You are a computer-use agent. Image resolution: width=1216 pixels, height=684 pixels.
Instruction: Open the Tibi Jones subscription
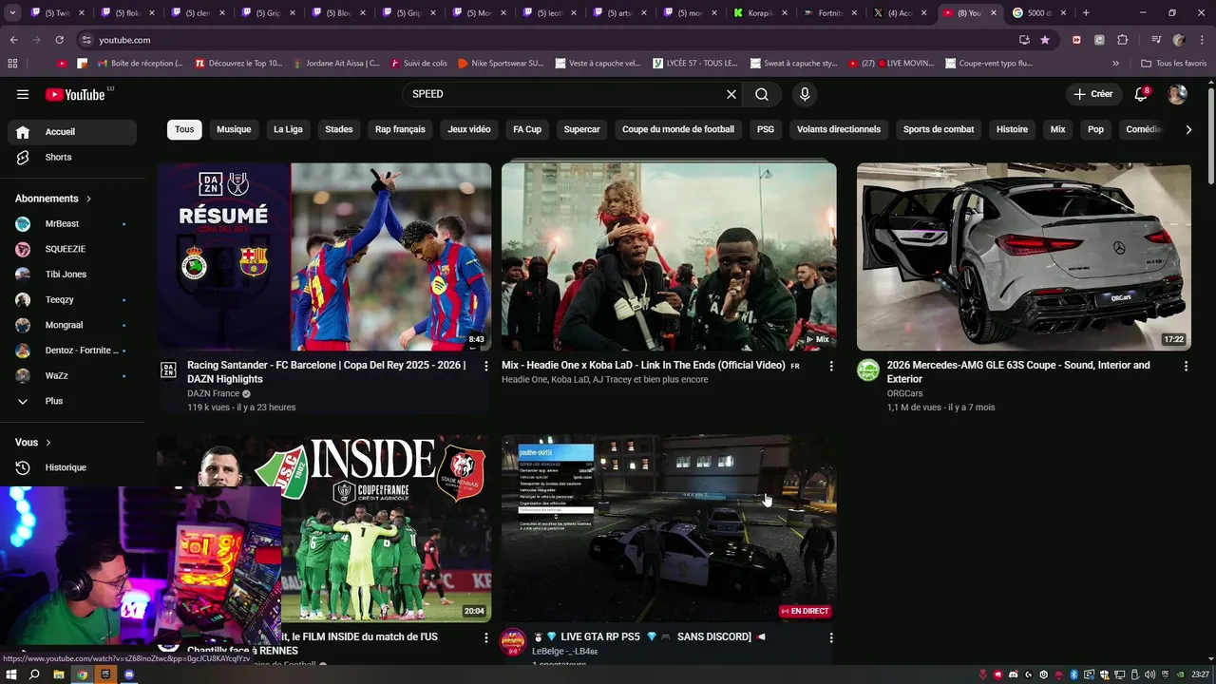pos(72,275)
